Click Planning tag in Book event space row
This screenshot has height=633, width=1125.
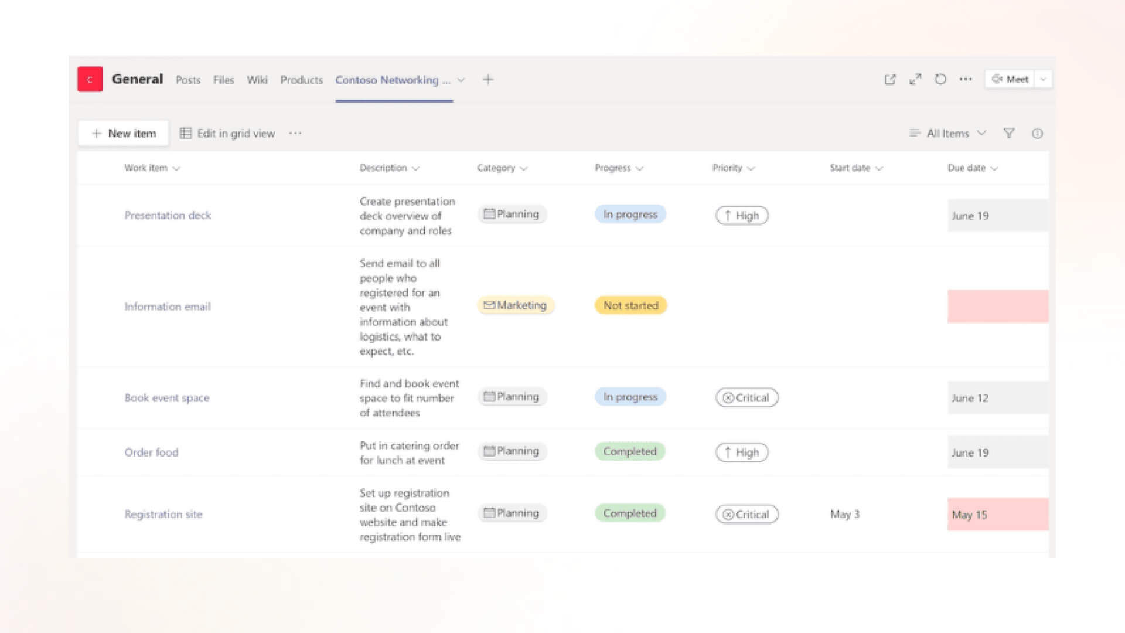[x=512, y=397]
